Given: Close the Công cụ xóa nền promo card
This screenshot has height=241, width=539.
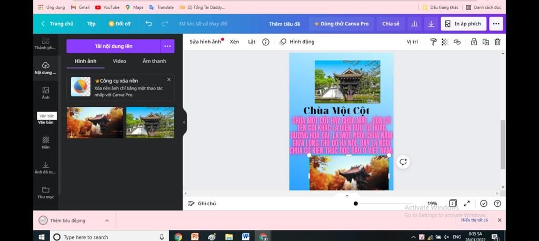Looking at the screenshot, I should click(169, 79).
